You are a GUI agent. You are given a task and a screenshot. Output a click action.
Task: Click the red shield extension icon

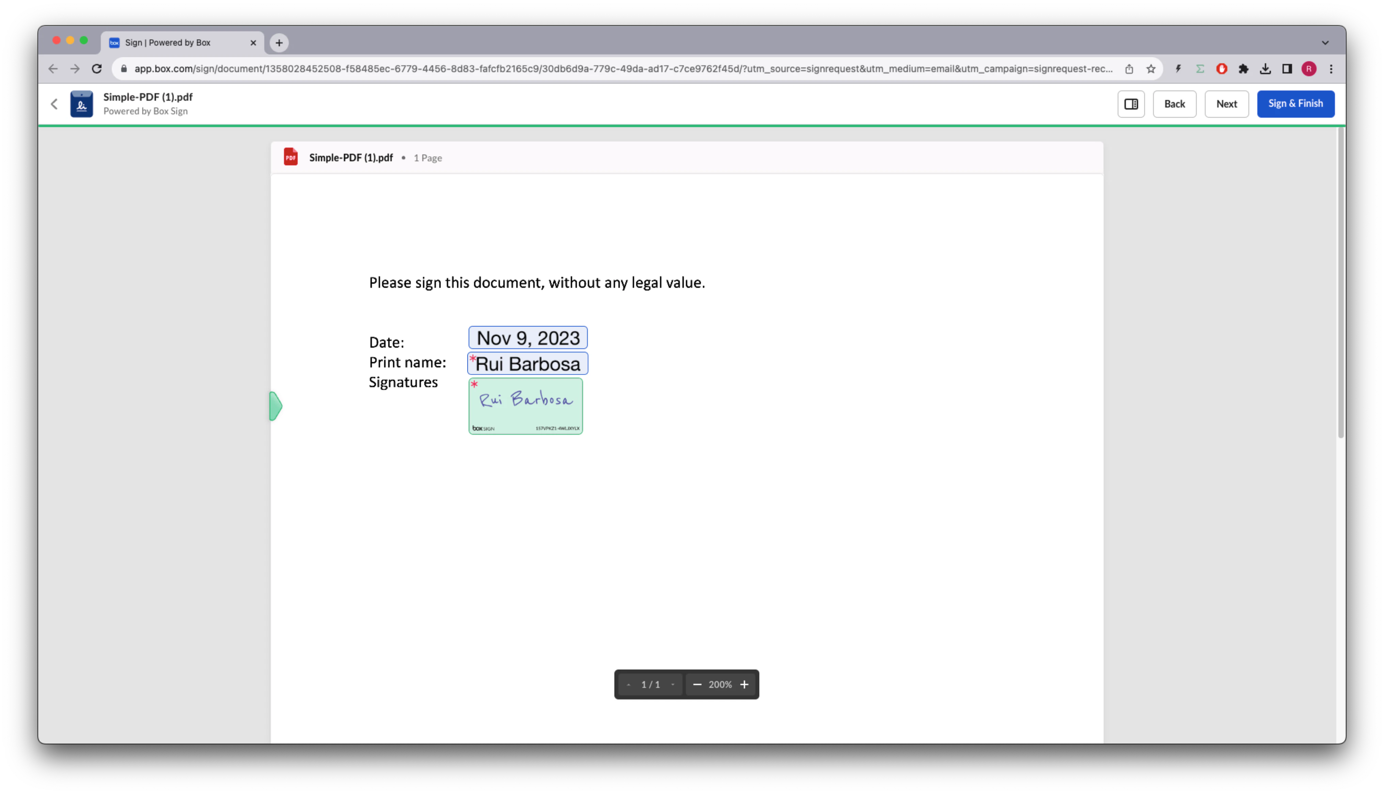(x=1222, y=69)
